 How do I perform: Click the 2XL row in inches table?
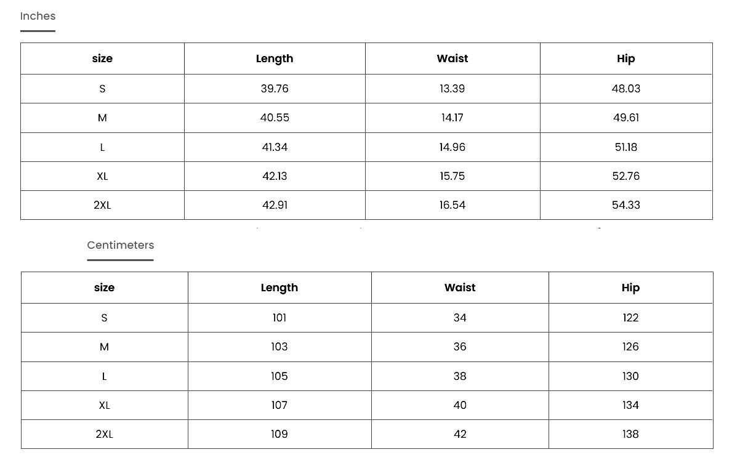tap(366, 205)
